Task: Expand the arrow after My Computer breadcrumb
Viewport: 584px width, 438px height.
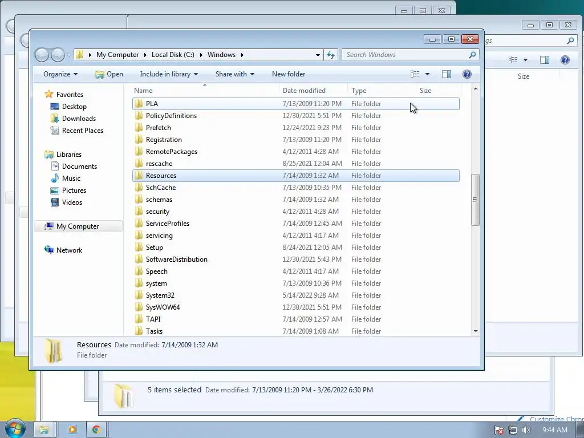Action: pyautogui.click(x=145, y=55)
